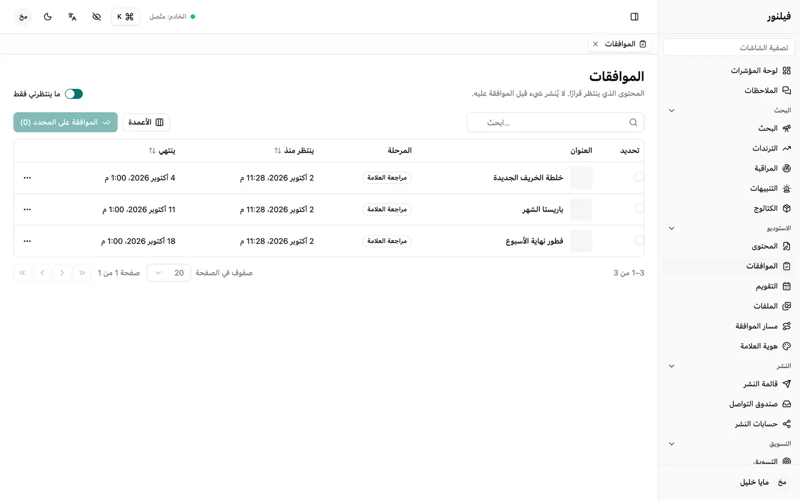Open صندوق التواصل in the sidebar
This screenshot has height=500, width=800.
coord(729,404)
